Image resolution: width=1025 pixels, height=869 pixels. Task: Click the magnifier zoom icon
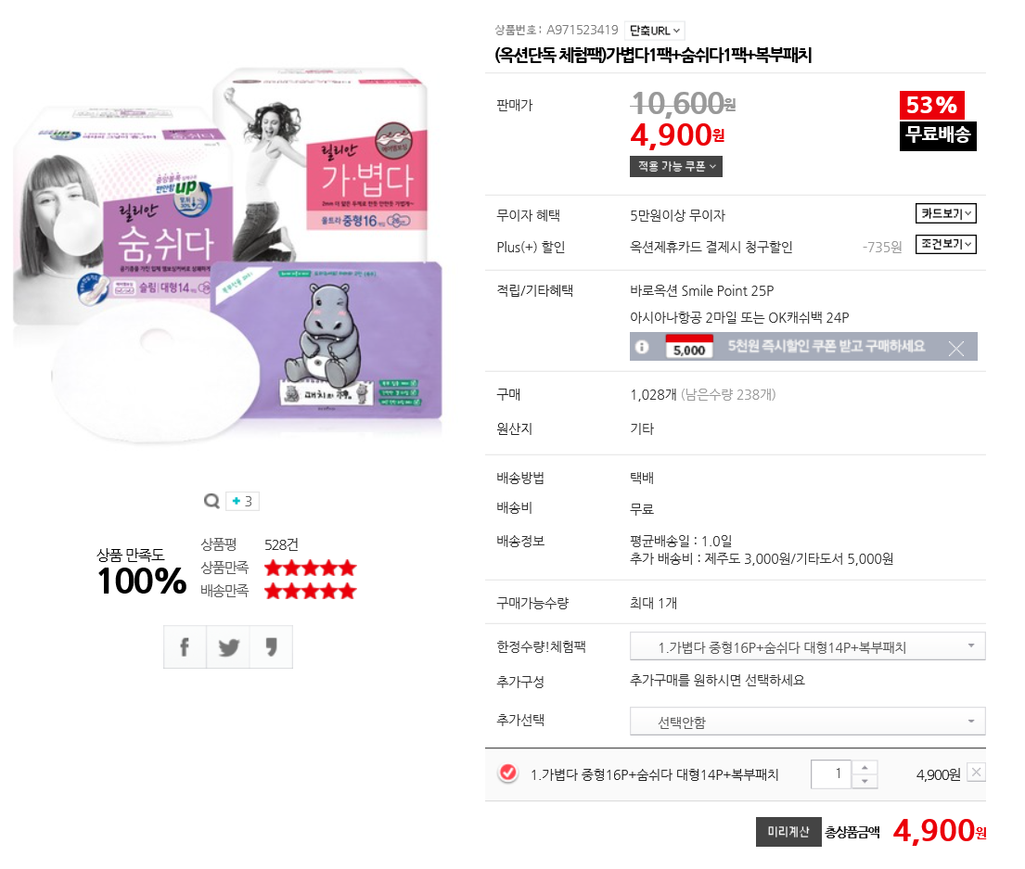coord(211,501)
